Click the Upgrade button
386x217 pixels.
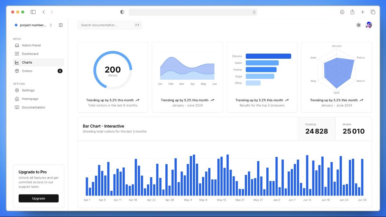coord(39,198)
